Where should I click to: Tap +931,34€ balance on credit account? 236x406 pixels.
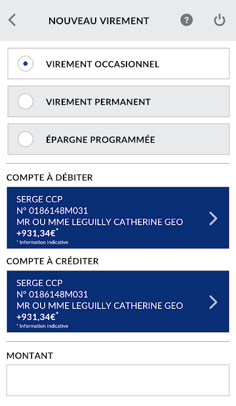pyautogui.click(x=36, y=317)
